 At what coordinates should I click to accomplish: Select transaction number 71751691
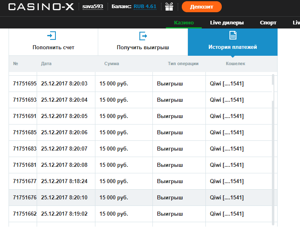25,116
